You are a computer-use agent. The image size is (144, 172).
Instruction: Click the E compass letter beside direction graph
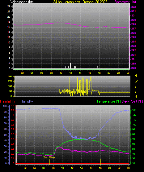tap(135, 91)
